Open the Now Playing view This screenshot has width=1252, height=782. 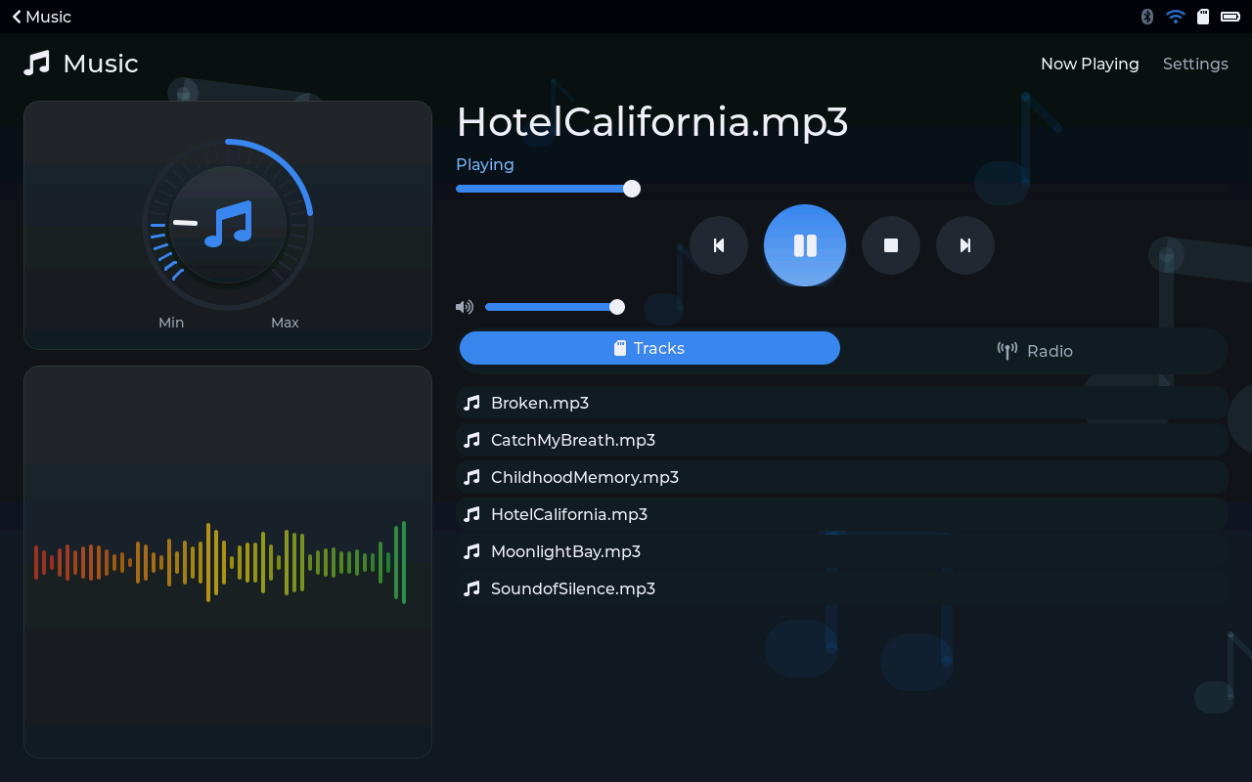click(x=1090, y=64)
